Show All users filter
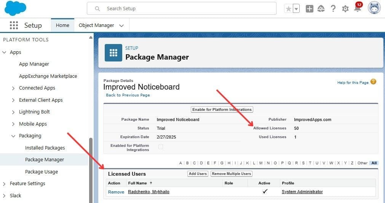This screenshot has width=385, height=203. (x=374, y=163)
